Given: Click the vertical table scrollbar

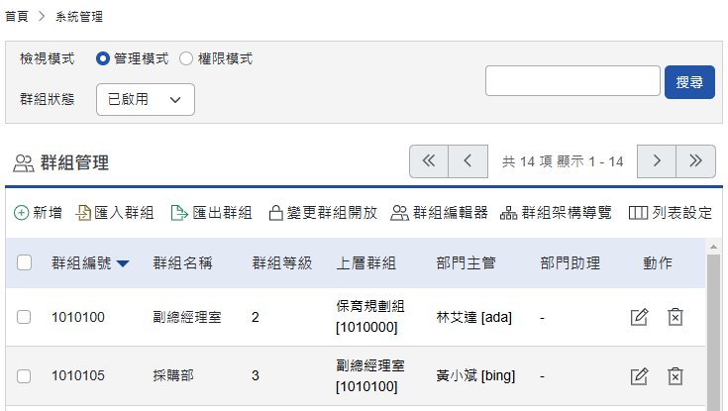Looking at the screenshot, I should [x=713, y=327].
